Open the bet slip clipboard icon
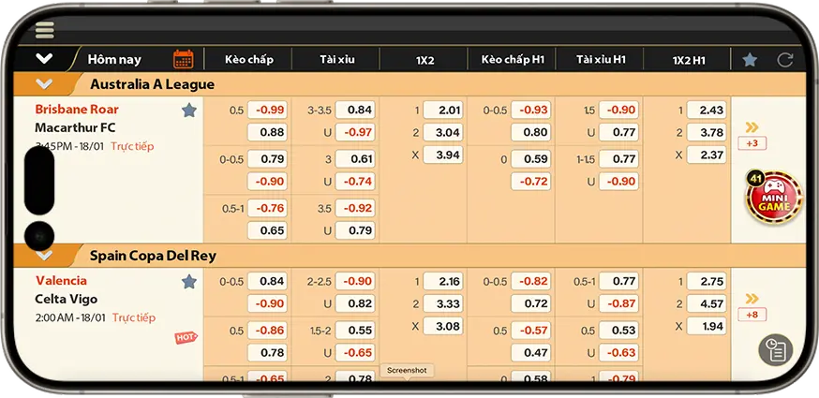This screenshot has width=819, height=398. point(775,350)
